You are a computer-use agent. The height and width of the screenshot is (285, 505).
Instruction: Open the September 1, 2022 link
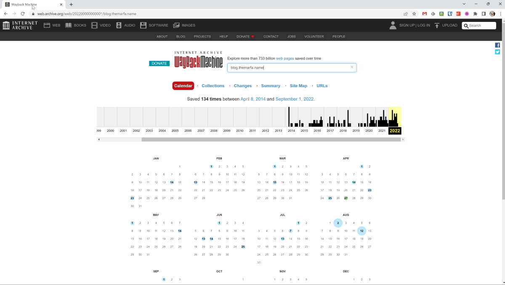click(x=295, y=99)
